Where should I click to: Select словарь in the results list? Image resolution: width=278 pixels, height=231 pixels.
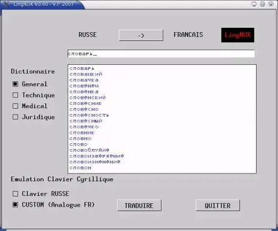(x=82, y=68)
